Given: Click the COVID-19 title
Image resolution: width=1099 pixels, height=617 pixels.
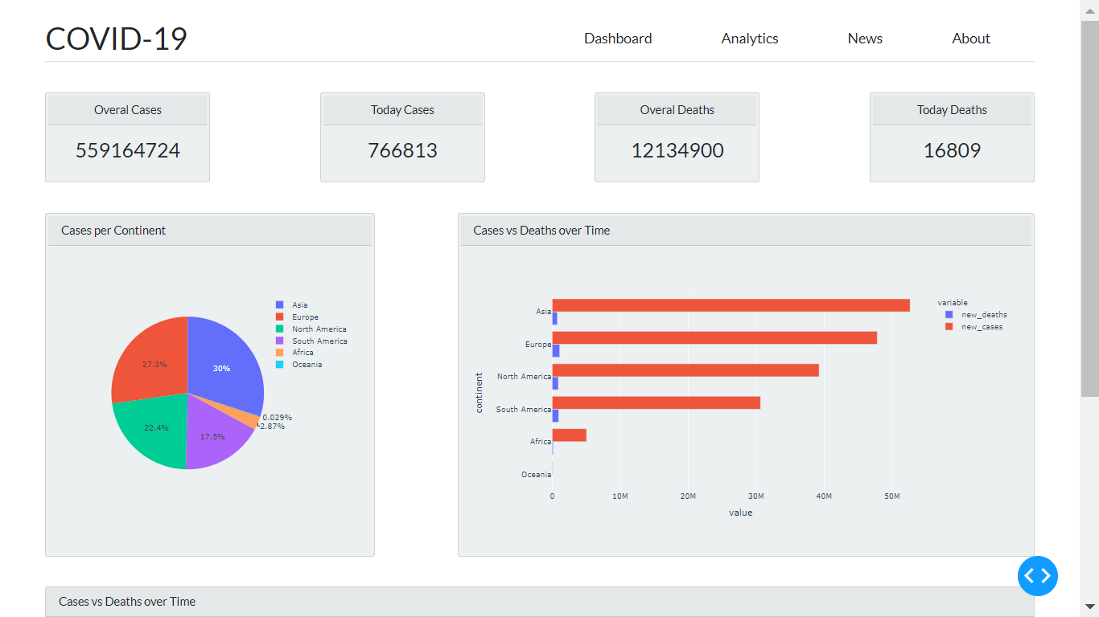Looking at the screenshot, I should 116,38.
